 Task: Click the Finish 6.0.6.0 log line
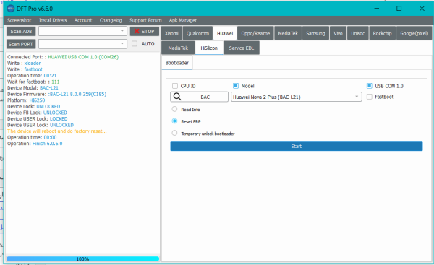tap(35, 144)
